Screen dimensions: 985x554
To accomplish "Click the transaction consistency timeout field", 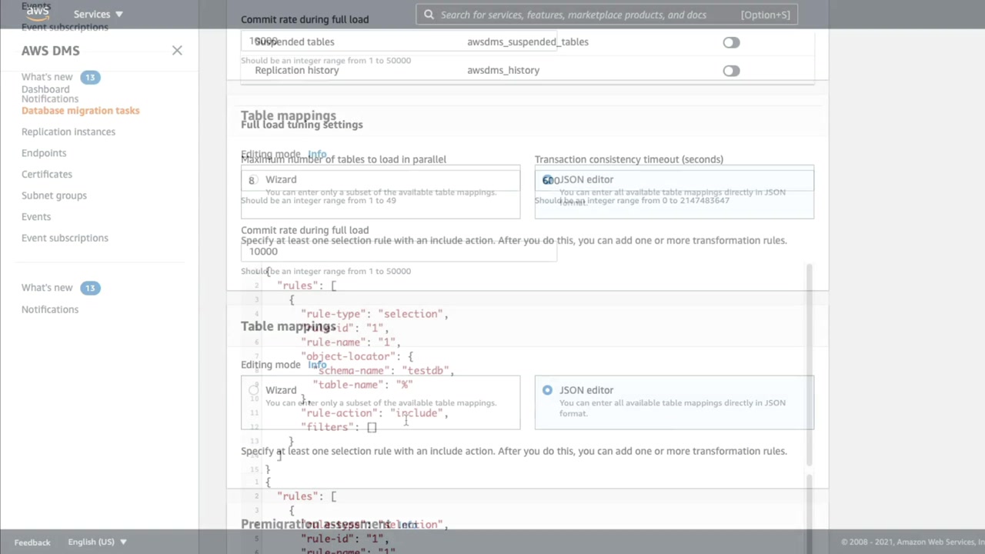I will pos(674,180).
